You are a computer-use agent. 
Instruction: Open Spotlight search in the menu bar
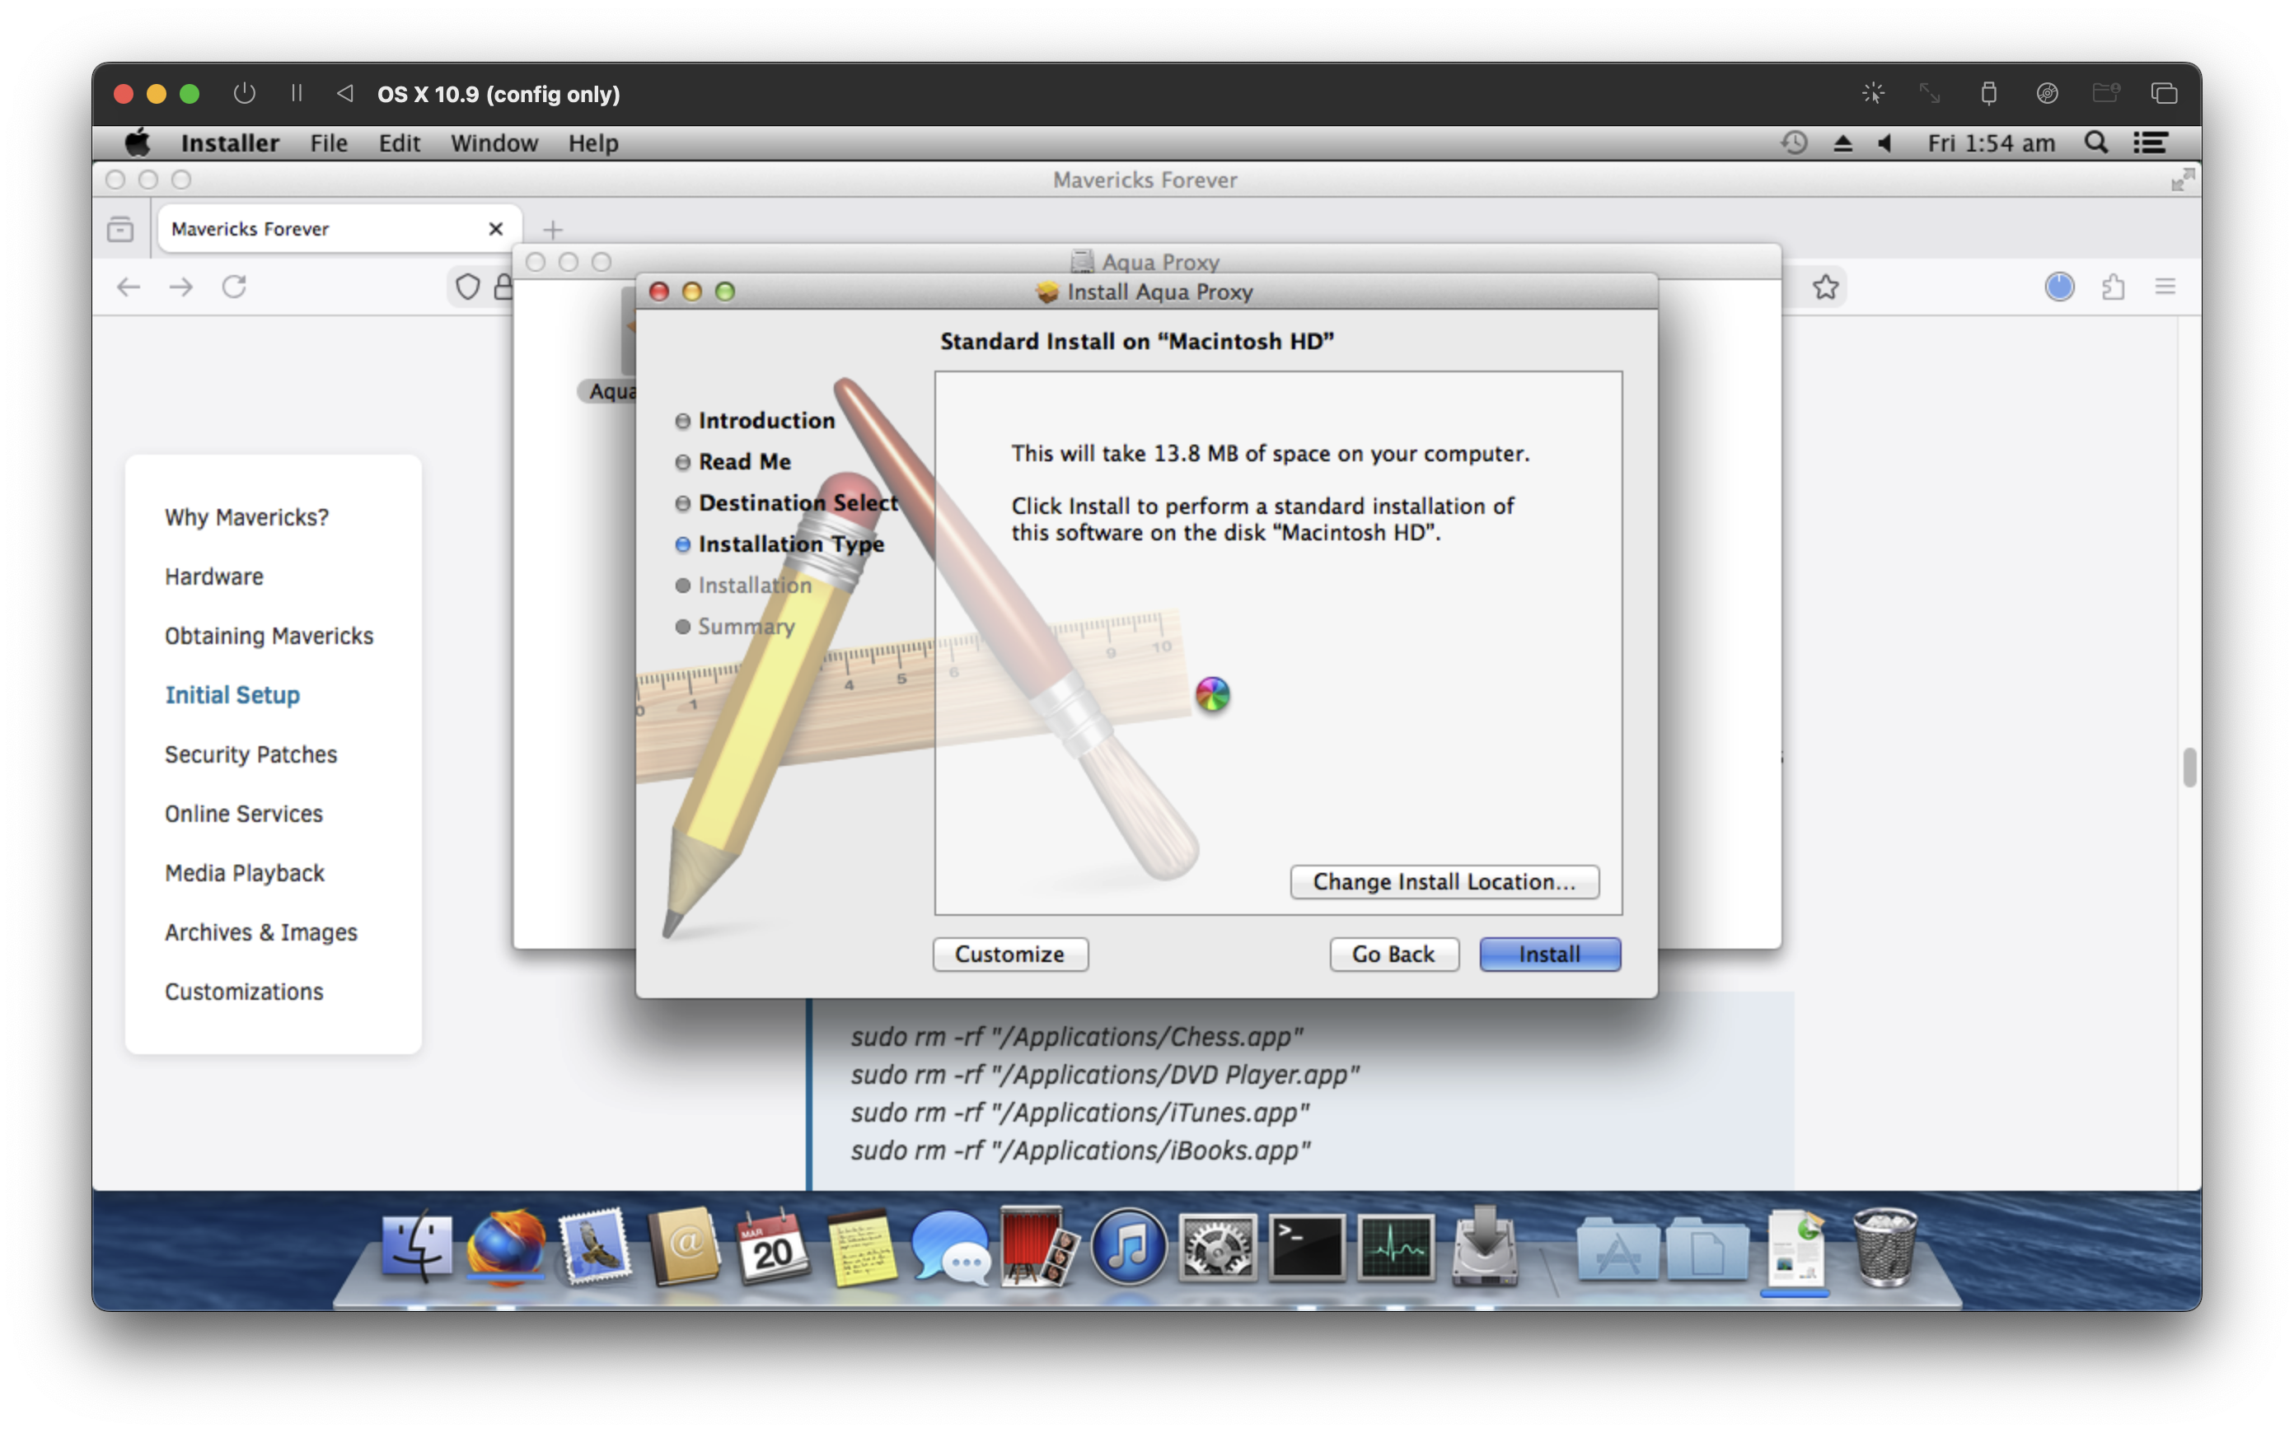2096,143
